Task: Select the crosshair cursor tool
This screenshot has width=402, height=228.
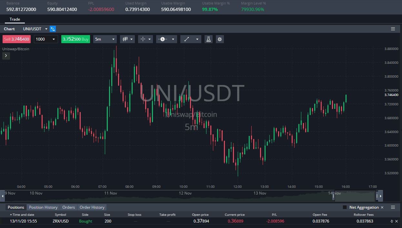Action: pyautogui.click(x=143, y=39)
